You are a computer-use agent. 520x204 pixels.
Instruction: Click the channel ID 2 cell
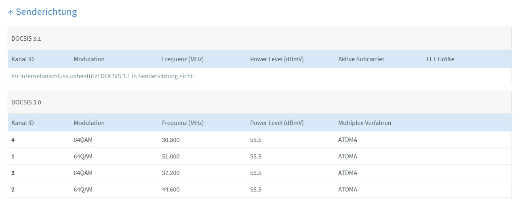pos(13,189)
